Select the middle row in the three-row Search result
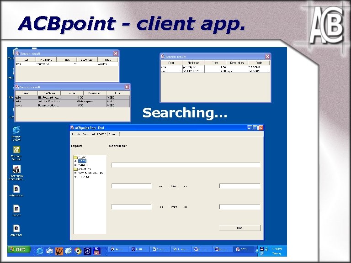The width and height of the screenshot is (351, 263). (72, 101)
